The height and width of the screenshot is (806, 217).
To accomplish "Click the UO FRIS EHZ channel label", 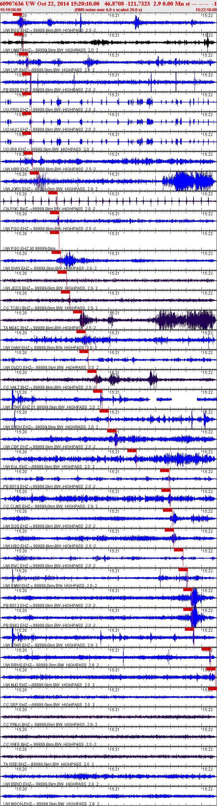I will [16, 110].
